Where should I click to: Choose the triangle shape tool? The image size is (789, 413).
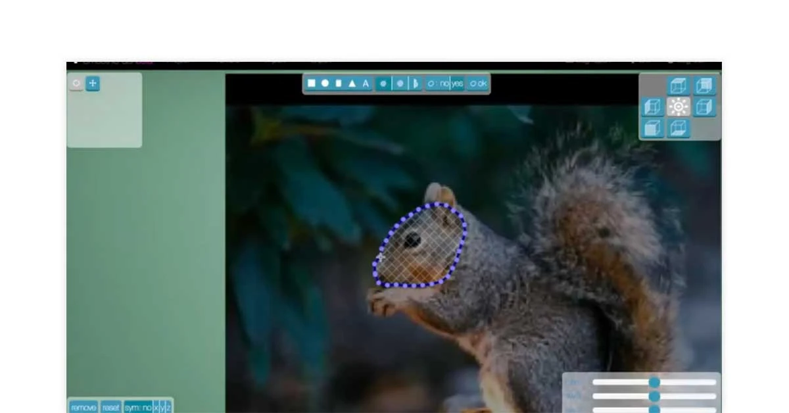point(352,84)
